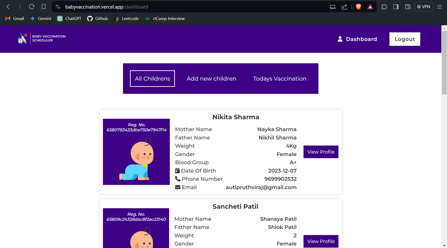The image size is (447, 248).
Task: Click mother name Shanaya Patil
Action: pyautogui.click(x=278, y=219)
